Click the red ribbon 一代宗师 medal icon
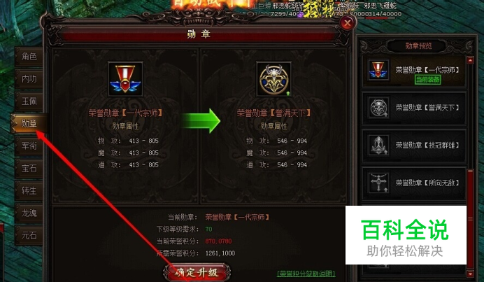 125,79
